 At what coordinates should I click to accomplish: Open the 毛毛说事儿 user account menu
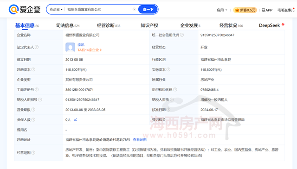(x=286, y=10)
